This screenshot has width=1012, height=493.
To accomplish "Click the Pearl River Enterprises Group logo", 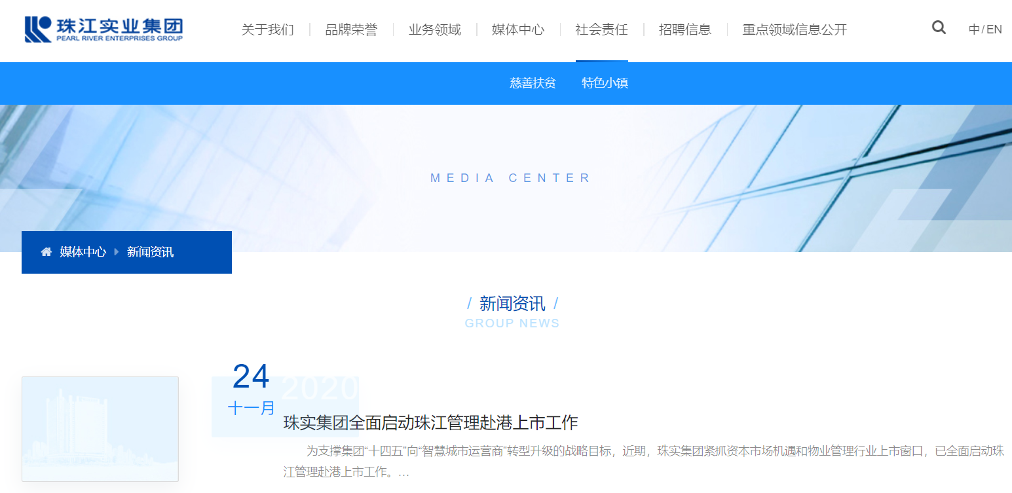I will point(102,29).
